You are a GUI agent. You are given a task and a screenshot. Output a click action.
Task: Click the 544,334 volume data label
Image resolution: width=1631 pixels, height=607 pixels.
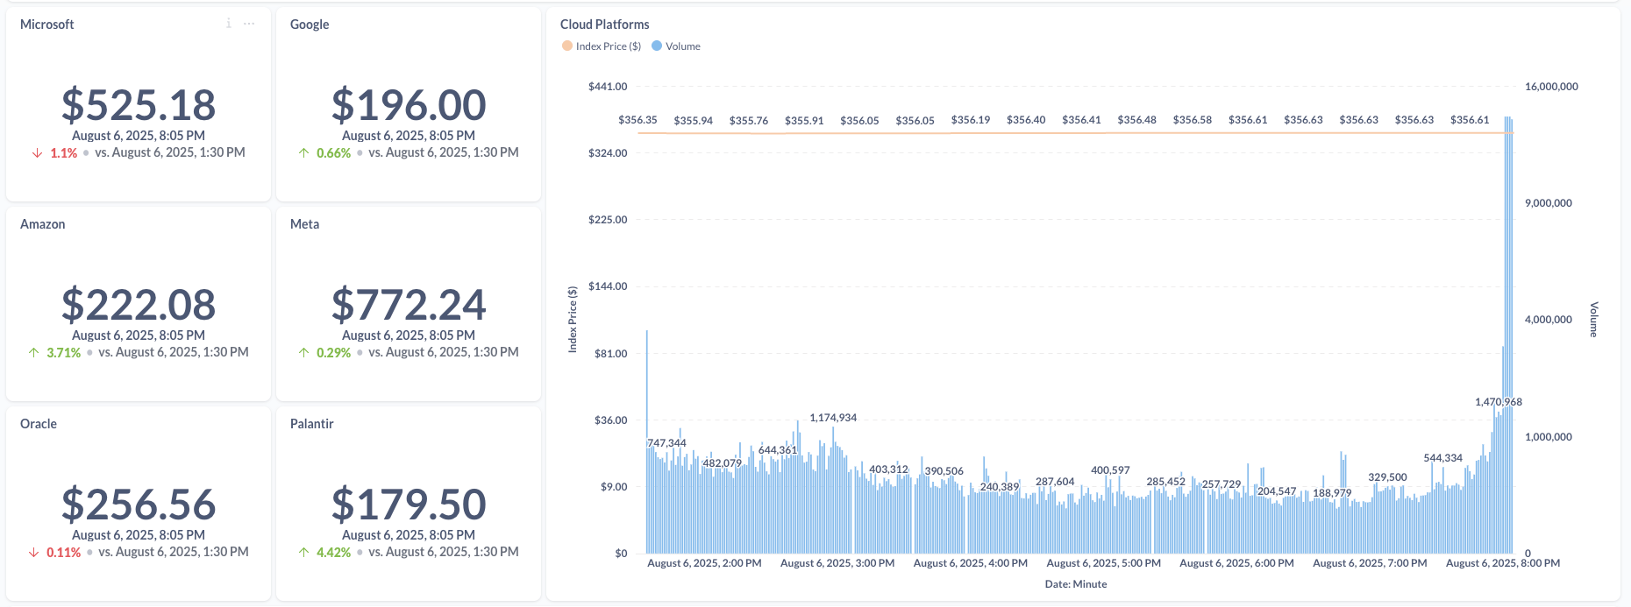pos(1443,458)
